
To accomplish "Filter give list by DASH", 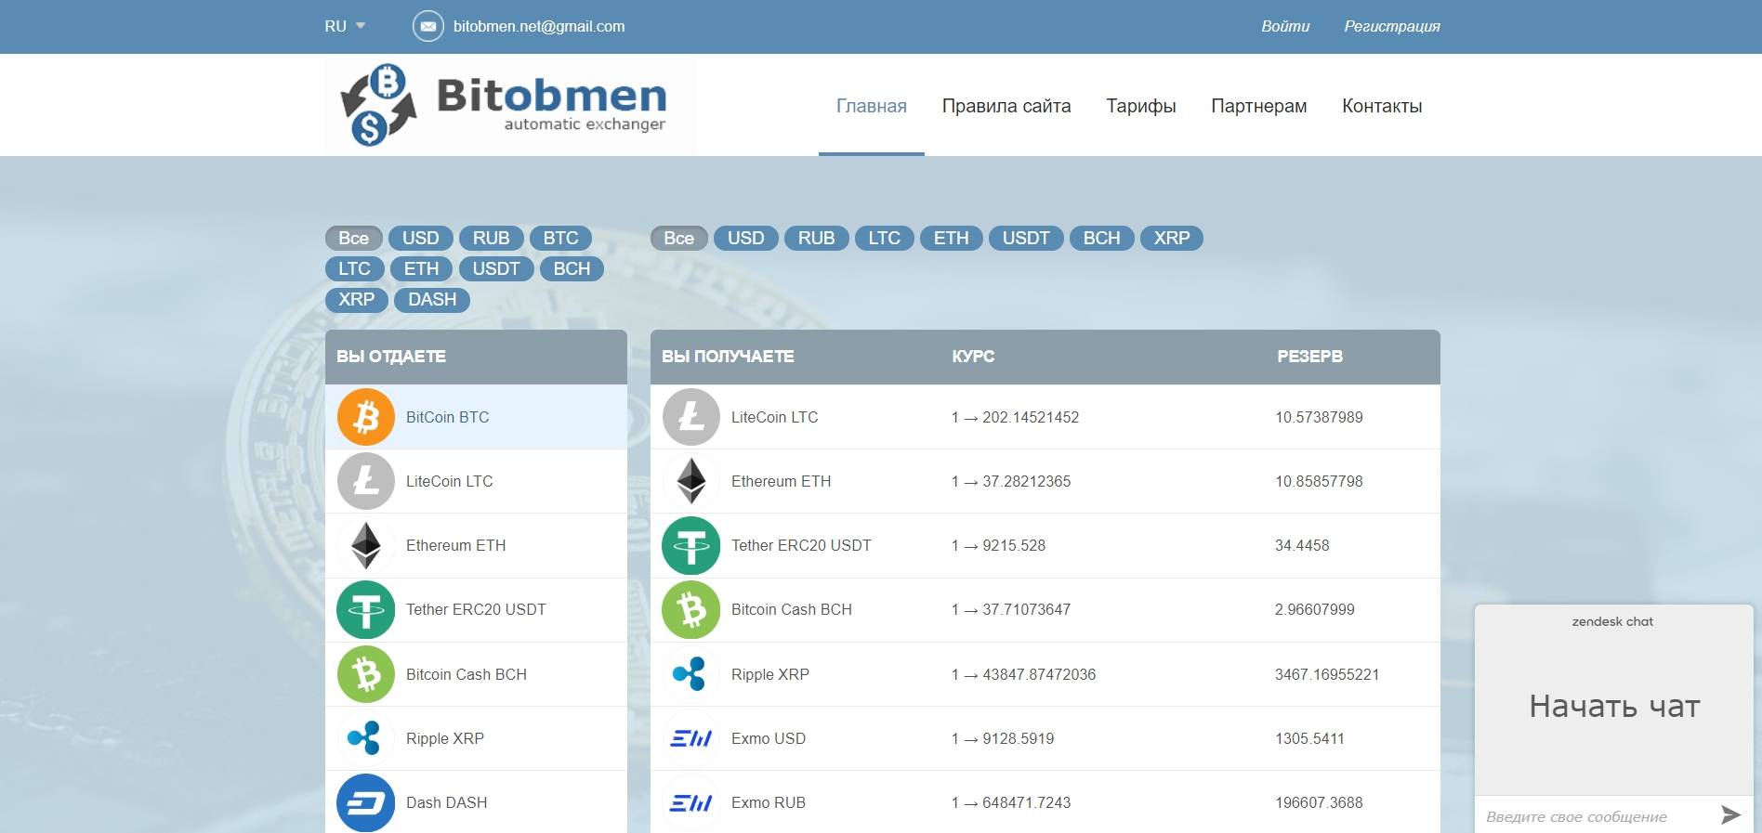I will click(x=433, y=299).
